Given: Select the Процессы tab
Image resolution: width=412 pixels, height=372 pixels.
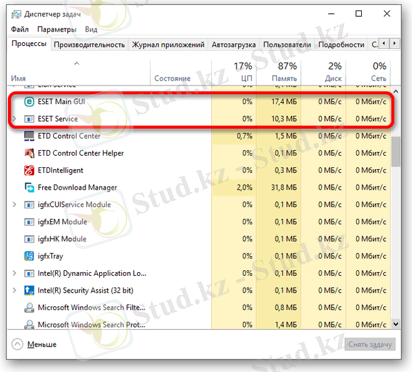Looking at the screenshot, I should pyautogui.click(x=29, y=43).
